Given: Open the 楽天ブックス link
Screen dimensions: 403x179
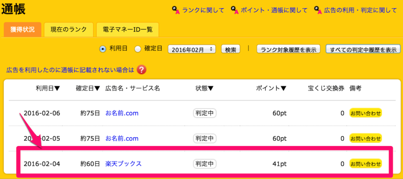Looking at the screenshot, I should (x=123, y=164).
